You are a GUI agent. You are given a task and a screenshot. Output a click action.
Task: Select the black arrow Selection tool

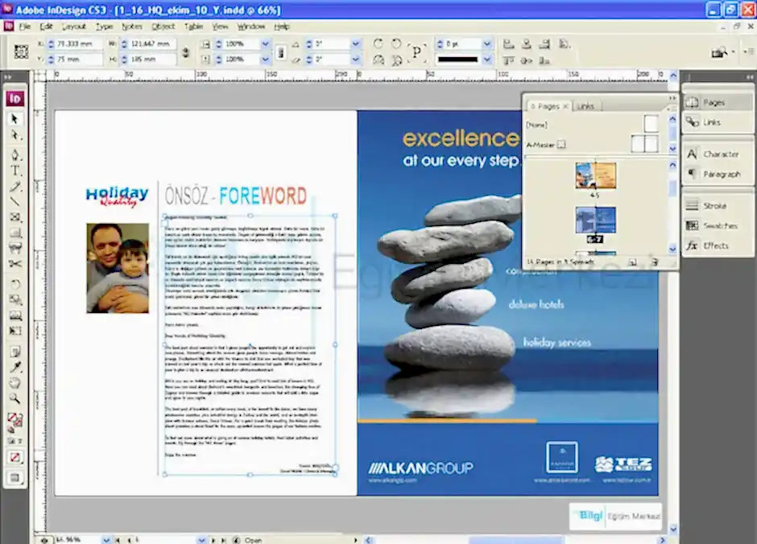pos(15,119)
